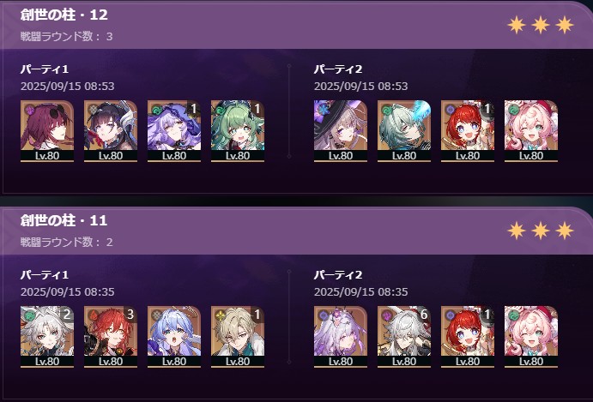The width and height of the screenshot is (593, 402).
Task: Select the blonde character in stage 11 party 1
Action: coord(238,337)
